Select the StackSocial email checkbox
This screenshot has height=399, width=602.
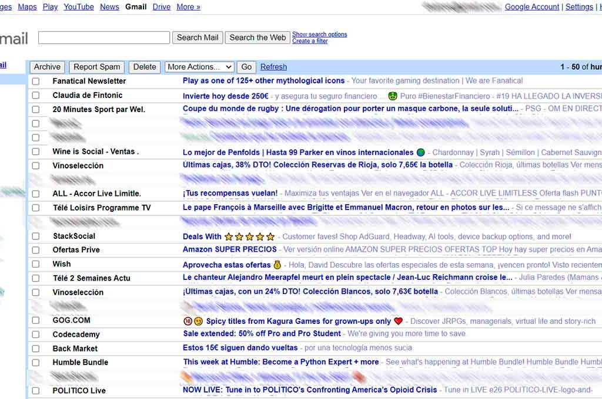click(x=36, y=236)
